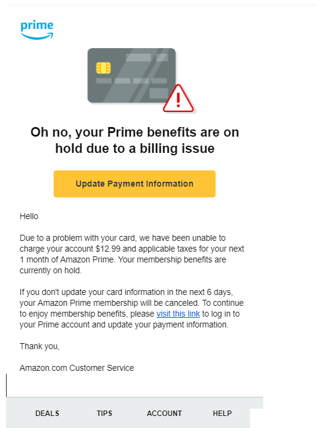Click the '1 month of Amazon Prime' text
The width and height of the screenshot is (315, 428).
[x=66, y=259]
